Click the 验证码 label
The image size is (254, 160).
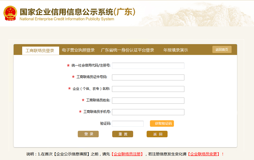point(106,123)
